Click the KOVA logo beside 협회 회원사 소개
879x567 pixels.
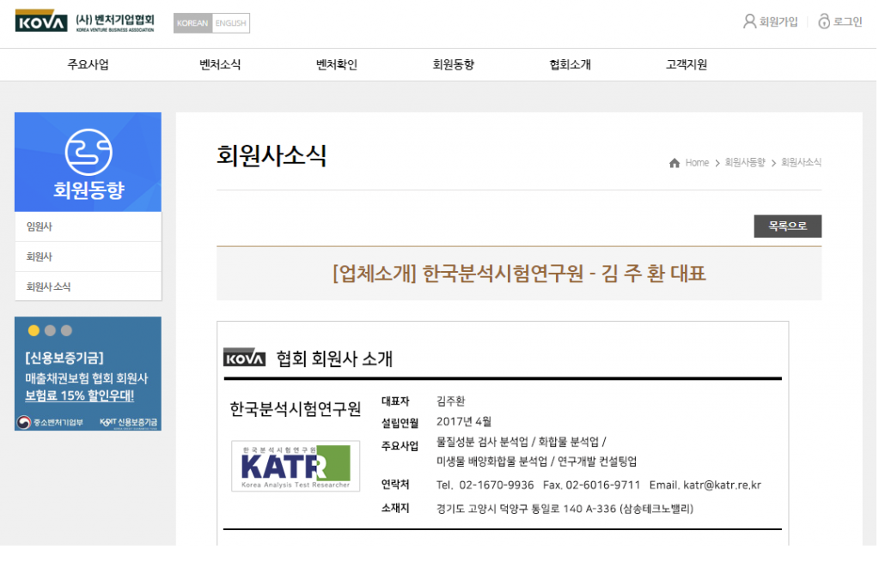click(244, 357)
